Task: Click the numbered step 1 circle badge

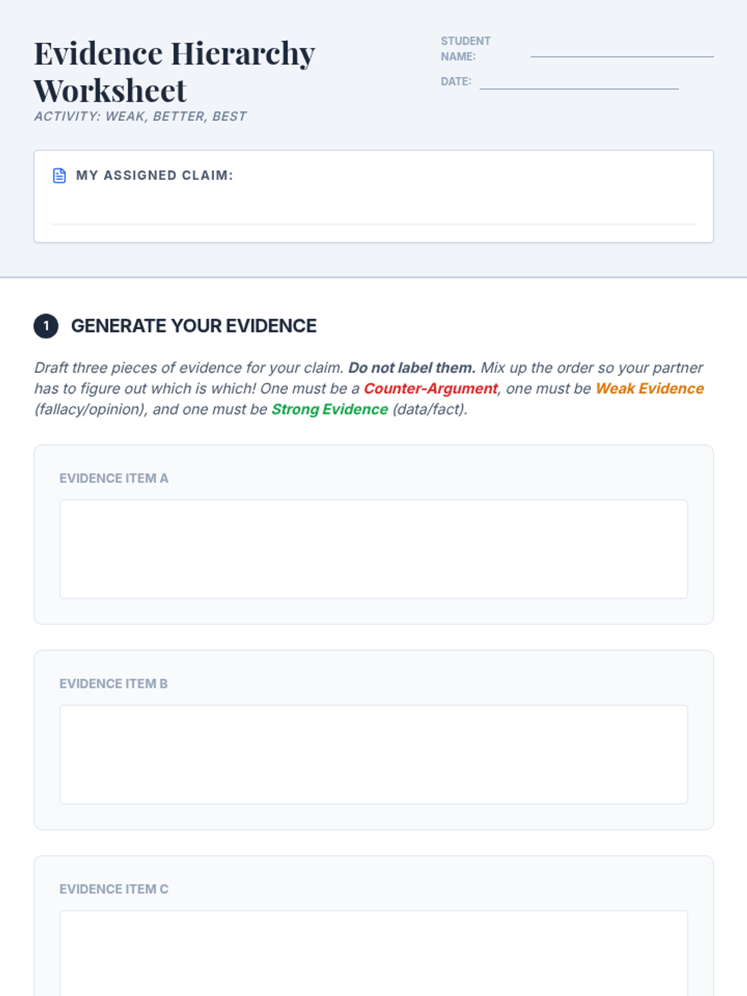Action: [x=46, y=326]
